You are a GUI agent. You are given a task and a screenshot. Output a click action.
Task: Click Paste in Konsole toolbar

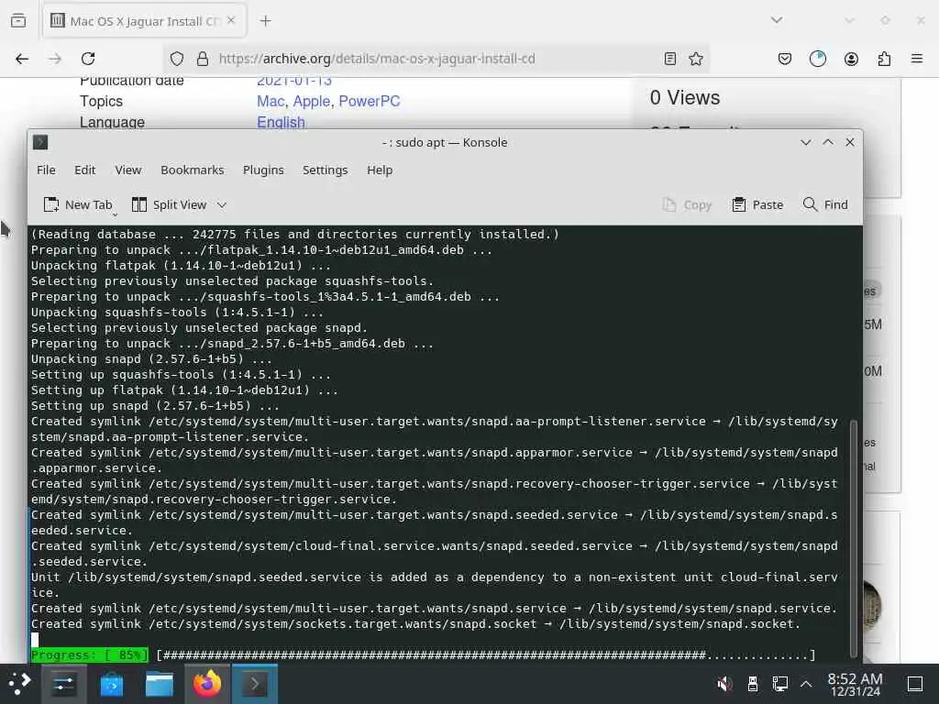click(757, 204)
